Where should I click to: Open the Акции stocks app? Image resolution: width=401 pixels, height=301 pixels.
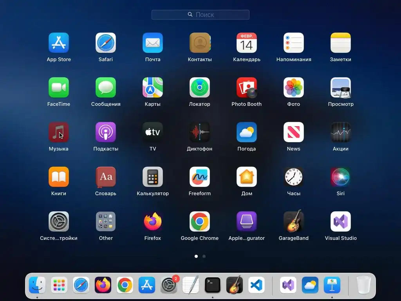pyautogui.click(x=341, y=132)
